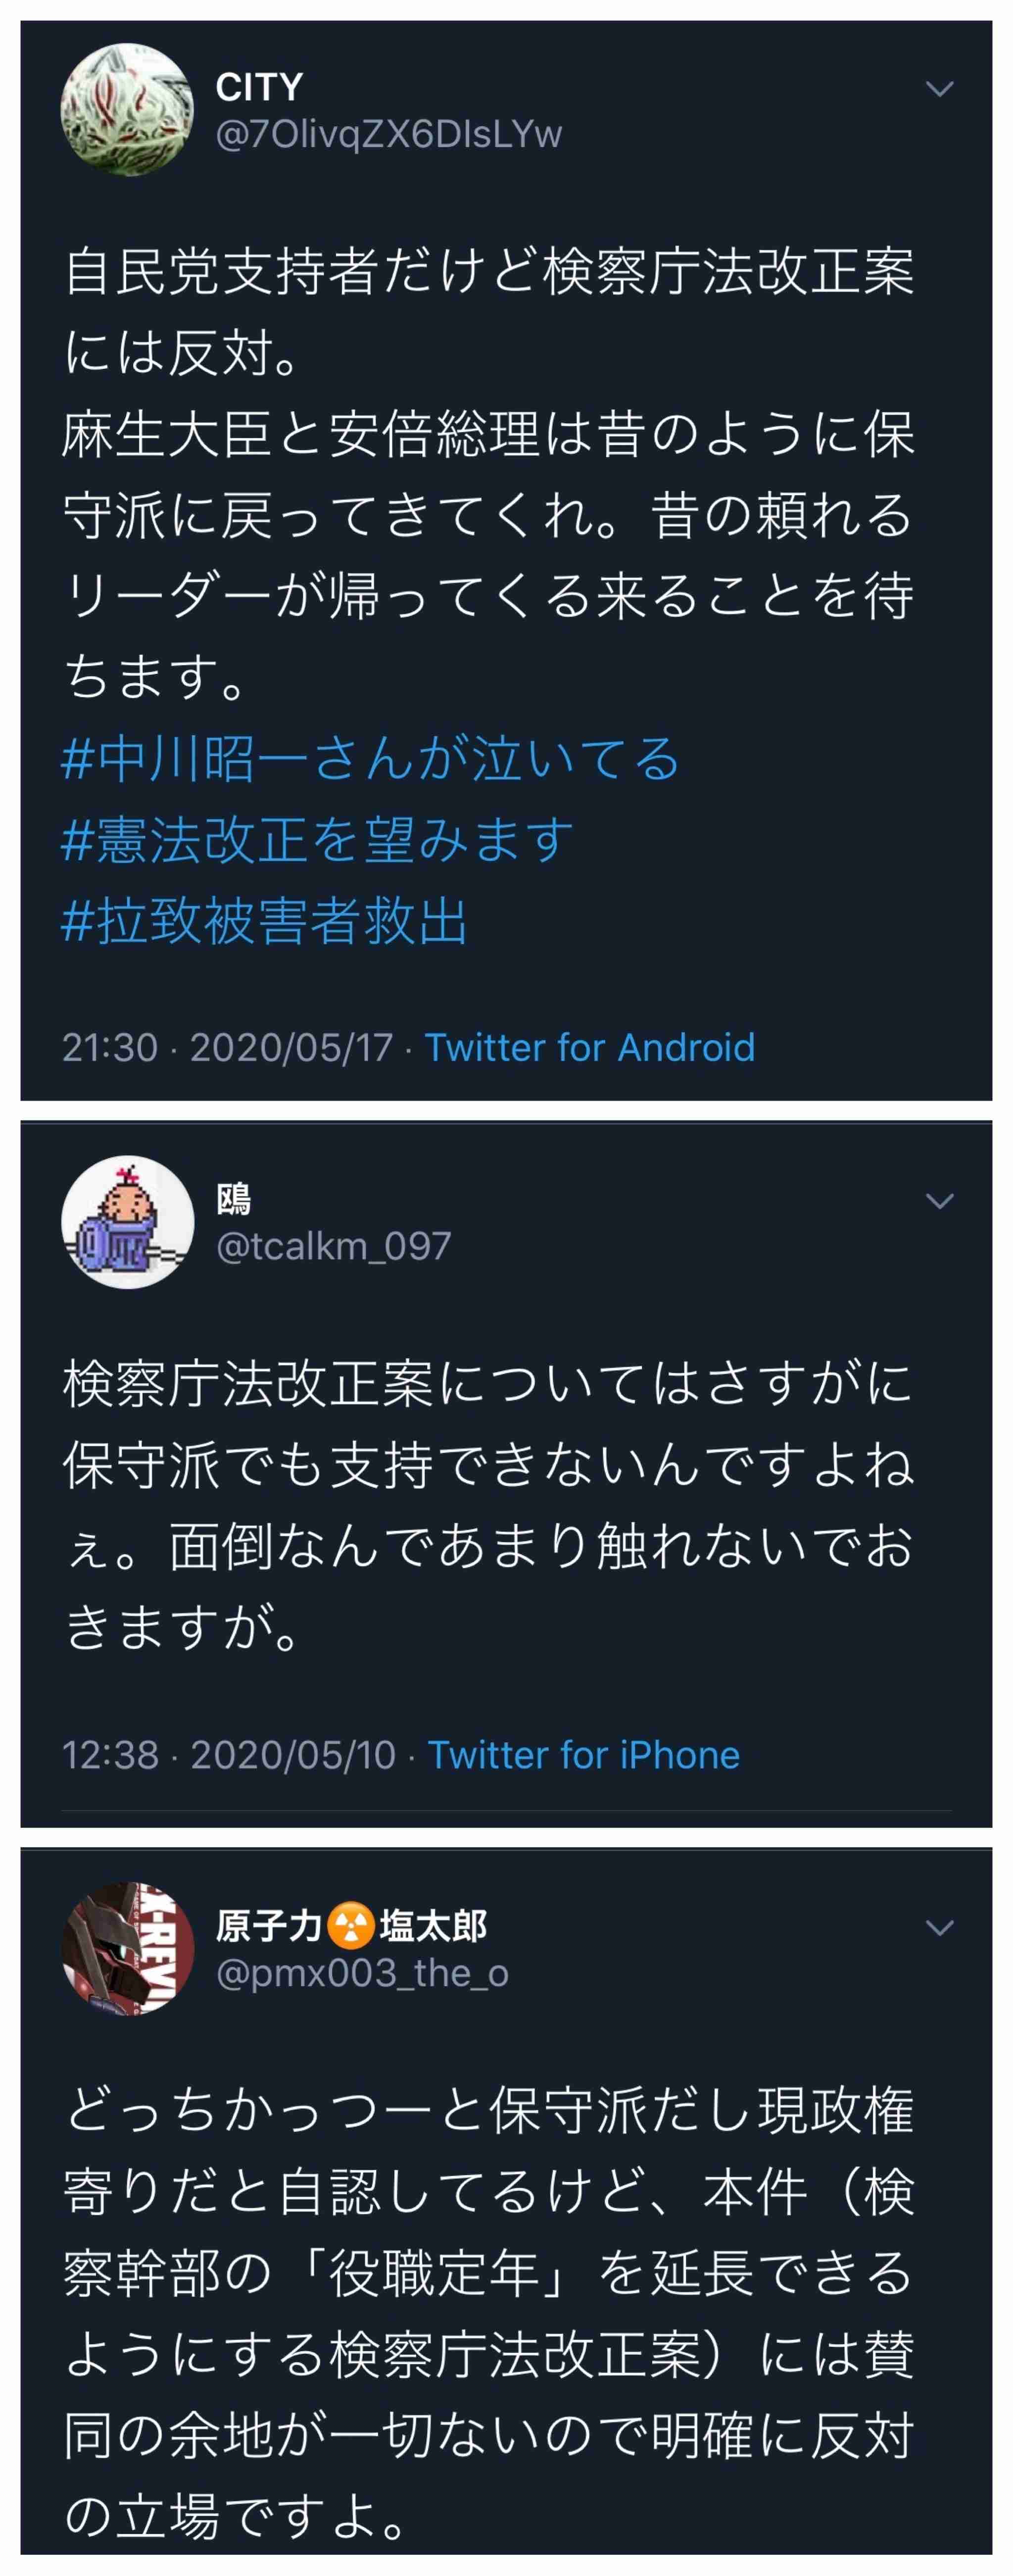Image resolution: width=1013 pixels, height=2576 pixels.
Task: Open hashtag #中川昭一さんが泣いてる
Action: (x=370, y=758)
